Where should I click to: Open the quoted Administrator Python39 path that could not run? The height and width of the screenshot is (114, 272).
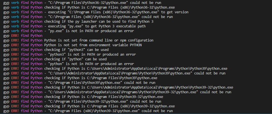pyautogui.click(x=120, y=73)
